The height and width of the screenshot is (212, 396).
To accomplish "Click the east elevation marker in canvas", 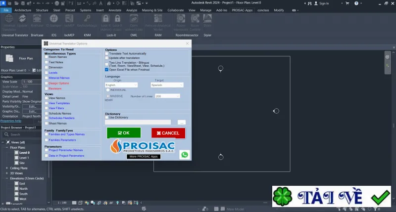I will pyautogui.click(x=276, y=111).
